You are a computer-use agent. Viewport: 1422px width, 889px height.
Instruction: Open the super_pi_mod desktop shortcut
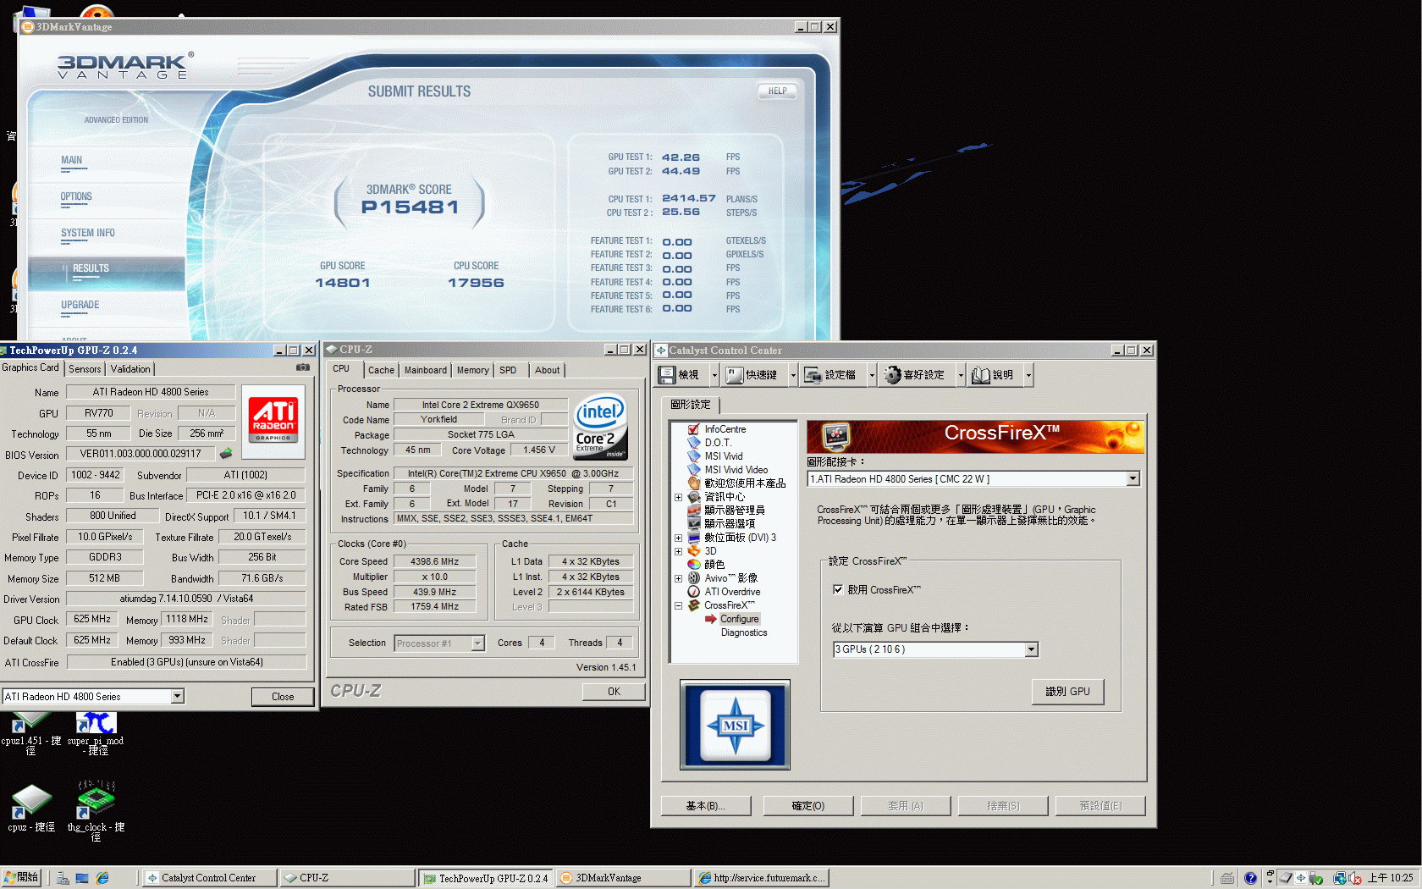pos(96,733)
